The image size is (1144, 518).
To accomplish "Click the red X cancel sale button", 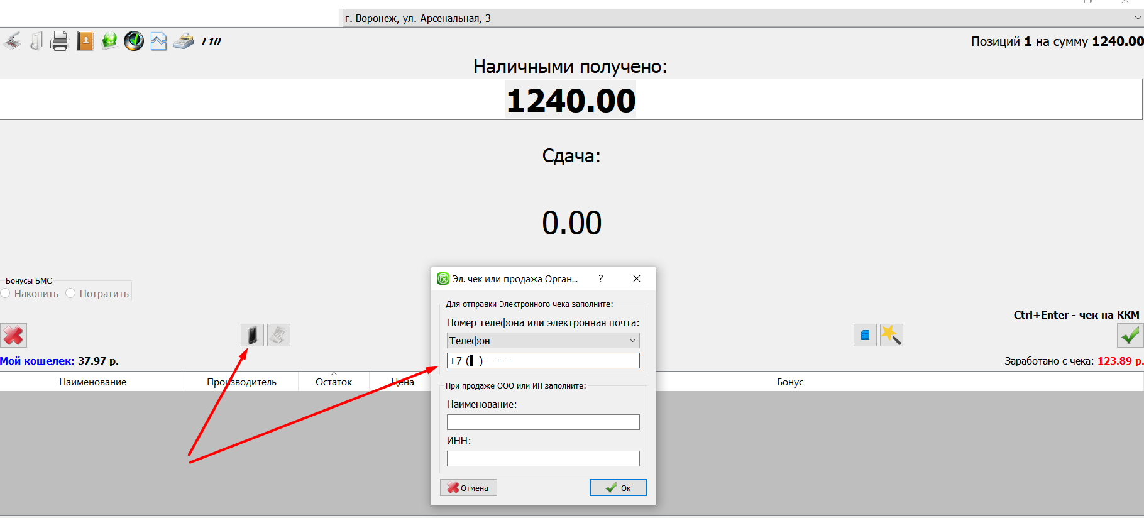I will (x=13, y=335).
